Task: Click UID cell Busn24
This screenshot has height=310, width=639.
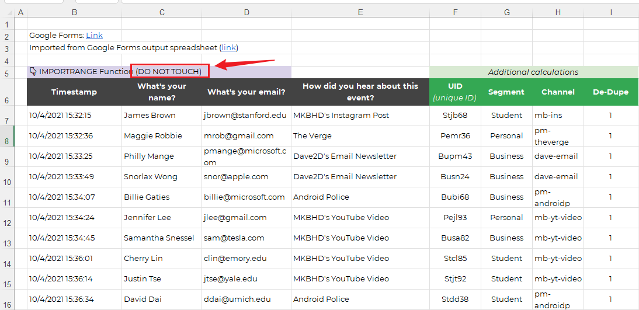Action: (x=455, y=177)
